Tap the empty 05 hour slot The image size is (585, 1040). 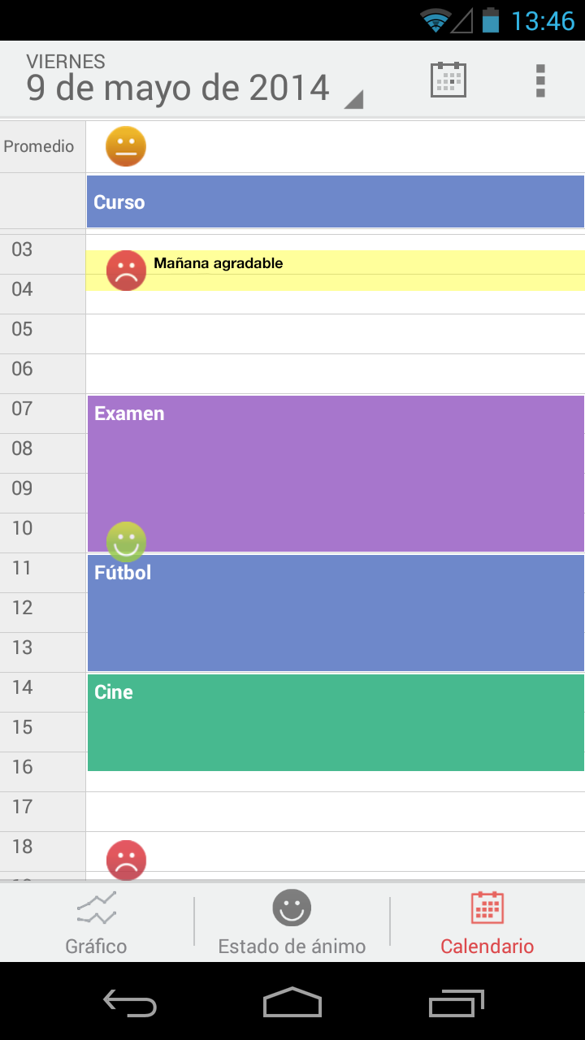point(335,334)
